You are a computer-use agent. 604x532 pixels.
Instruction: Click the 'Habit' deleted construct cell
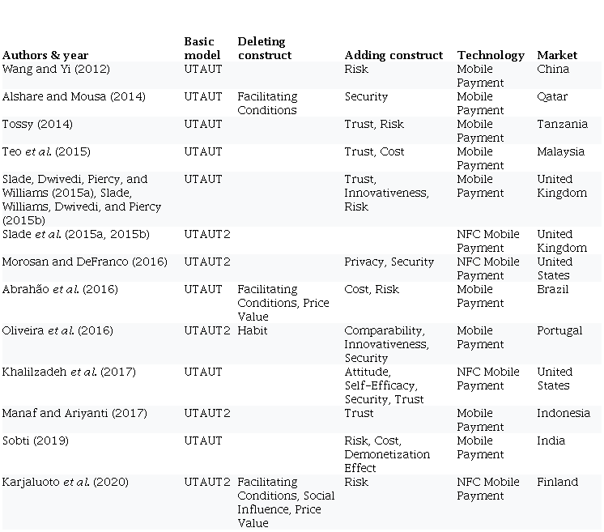tap(252, 330)
